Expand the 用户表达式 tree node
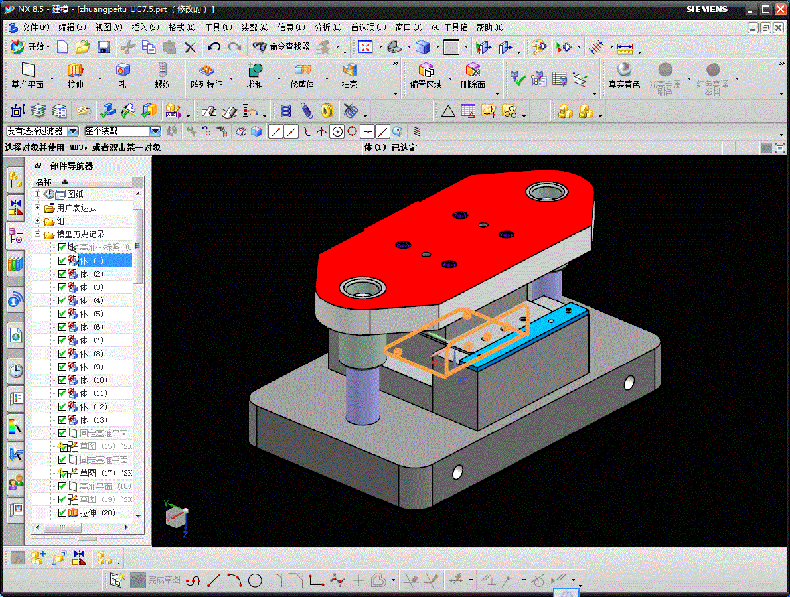 click(x=38, y=208)
